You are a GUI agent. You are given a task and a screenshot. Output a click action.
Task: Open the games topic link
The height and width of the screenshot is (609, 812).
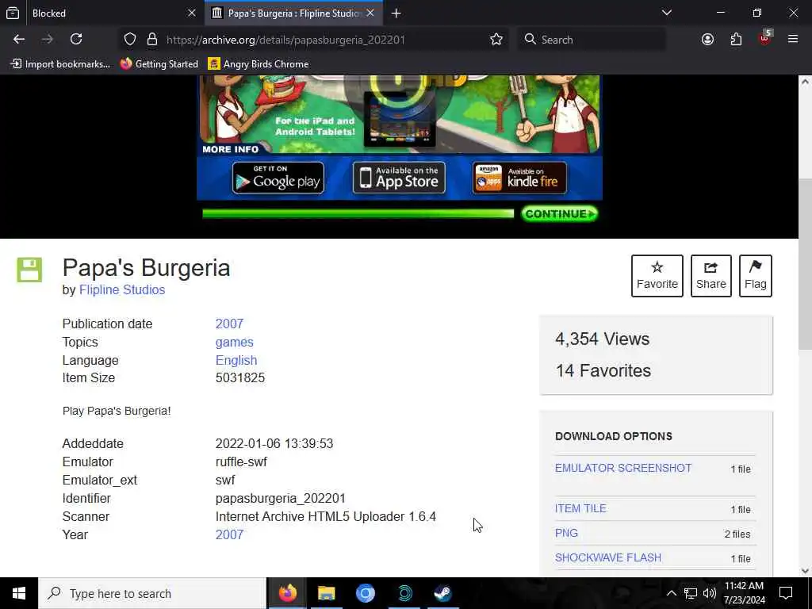234,343
